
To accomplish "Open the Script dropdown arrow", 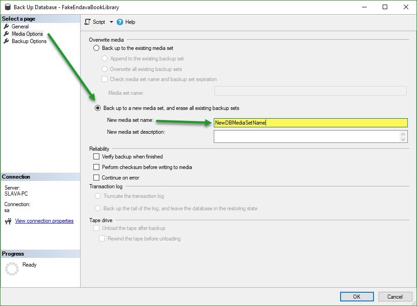I will point(111,22).
